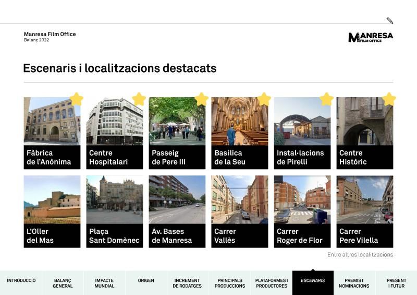Open the Instal·lacions de Pirelli photo
Image resolution: width=417 pixels, height=295 pixels.
[302, 121]
